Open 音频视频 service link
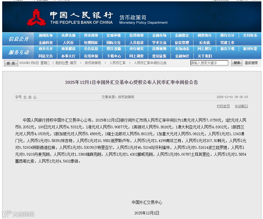263x219 pixels. [159, 49]
